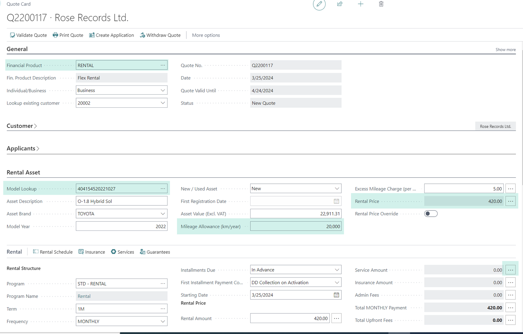This screenshot has height=334, width=523.
Task: Click the Rose Records Ltd. summary label
Action: click(496, 126)
